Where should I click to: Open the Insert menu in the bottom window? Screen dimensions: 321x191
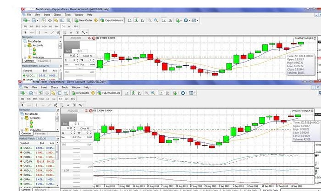coord(44,87)
